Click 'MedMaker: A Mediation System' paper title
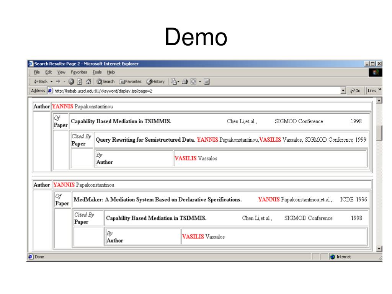Viewport: 392px width, 294px height. click(x=157, y=199)
